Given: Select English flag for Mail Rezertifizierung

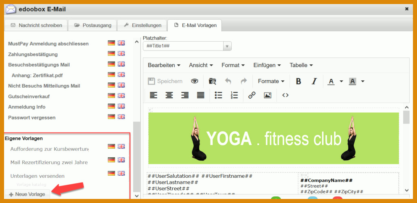Looking at the screenshot, I should [x=121, y=160].
